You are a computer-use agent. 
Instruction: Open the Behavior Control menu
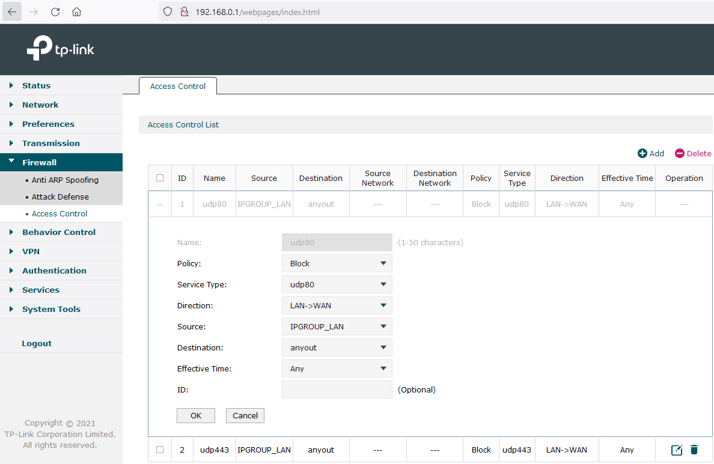point(59,232)
